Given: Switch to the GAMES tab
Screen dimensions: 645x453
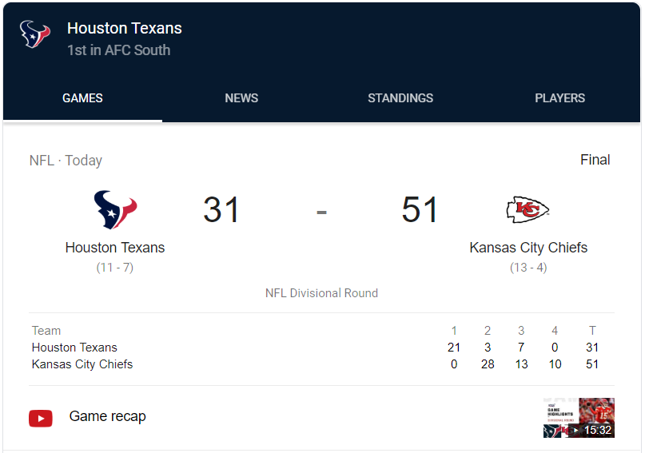Looking at the screenshot, I should [82, 98].
